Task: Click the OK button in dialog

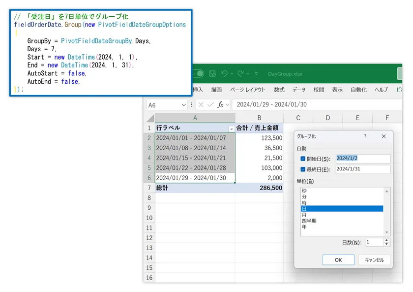Action: click(x=338, y=260)
